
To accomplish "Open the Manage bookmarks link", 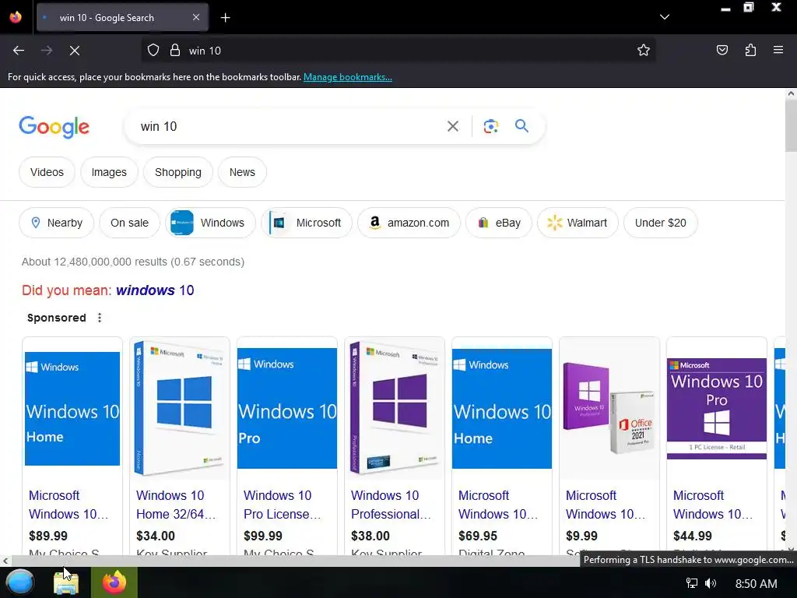I will pos(348,77).
